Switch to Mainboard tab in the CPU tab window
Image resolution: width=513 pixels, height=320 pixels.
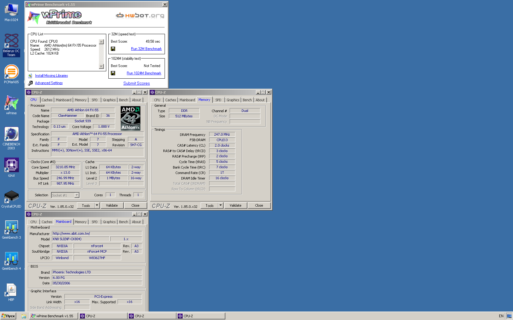coord(64,100)
